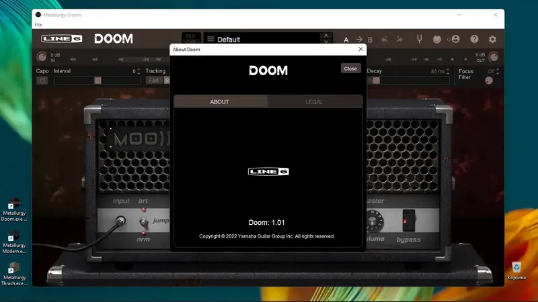Toggle the amp bypass rocker switch
The height and width of the screenshot is (302, 538).
(x=409, y=221)
